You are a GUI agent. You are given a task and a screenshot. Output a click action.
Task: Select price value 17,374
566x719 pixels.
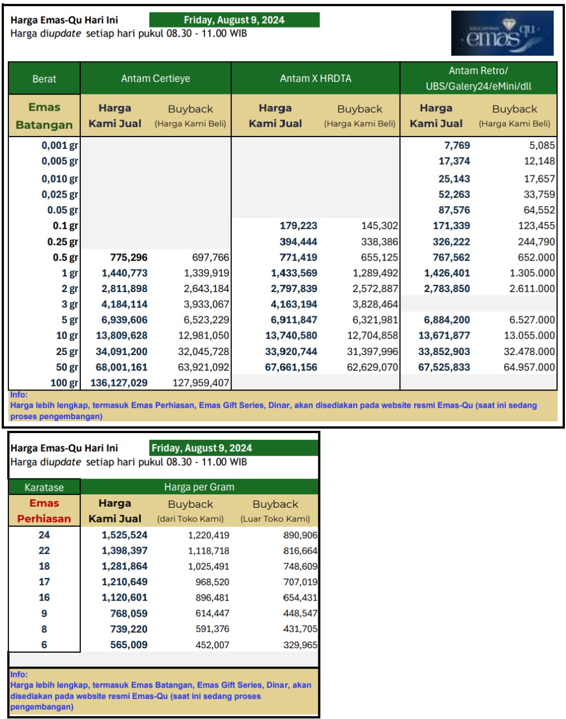click(x=454, y=161)
